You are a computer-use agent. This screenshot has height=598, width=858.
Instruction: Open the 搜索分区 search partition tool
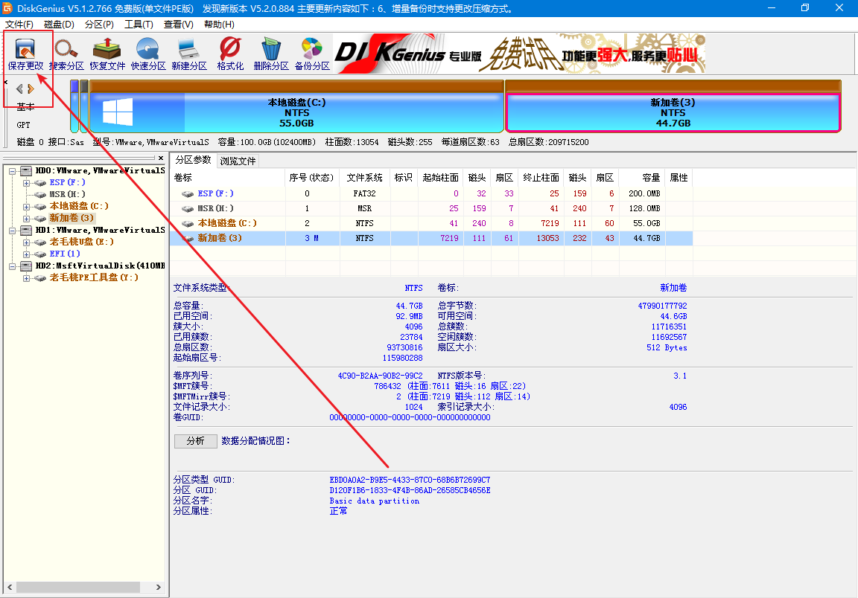pos(66,54)
